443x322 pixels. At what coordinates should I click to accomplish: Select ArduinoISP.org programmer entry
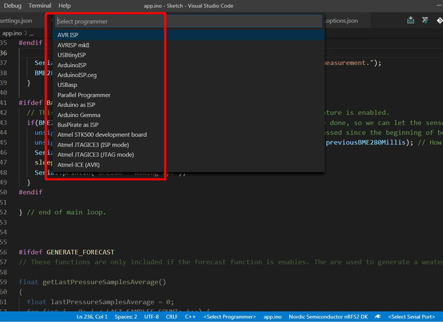[x=188, y=75]
